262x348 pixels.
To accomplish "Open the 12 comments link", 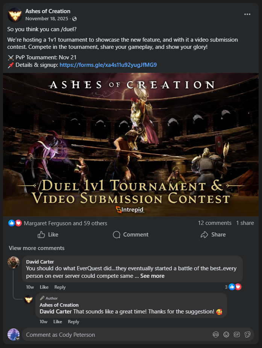I will coord(215,223).
